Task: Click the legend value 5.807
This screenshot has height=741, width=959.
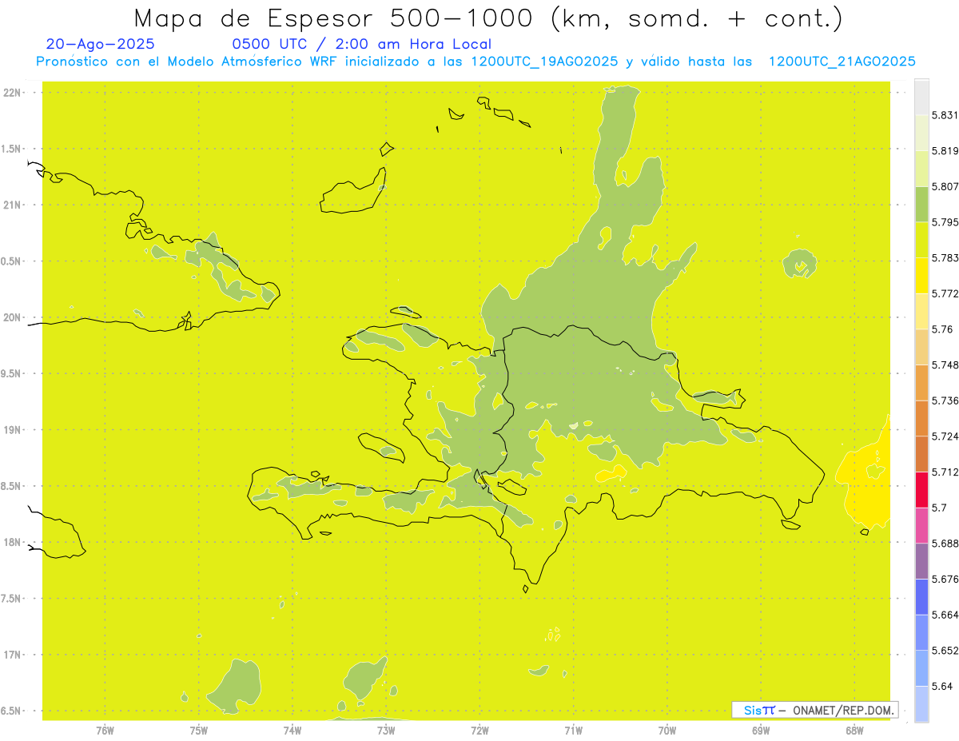Action: click(x=945, y=186)
